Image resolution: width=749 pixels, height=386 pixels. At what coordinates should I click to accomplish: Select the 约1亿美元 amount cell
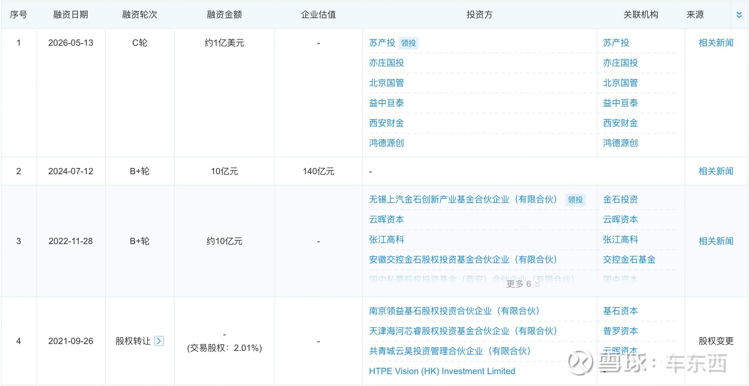(224, 43)
